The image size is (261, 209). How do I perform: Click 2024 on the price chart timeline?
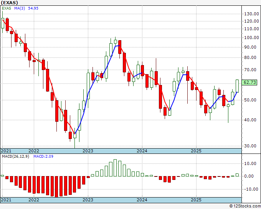pos(142,151)
